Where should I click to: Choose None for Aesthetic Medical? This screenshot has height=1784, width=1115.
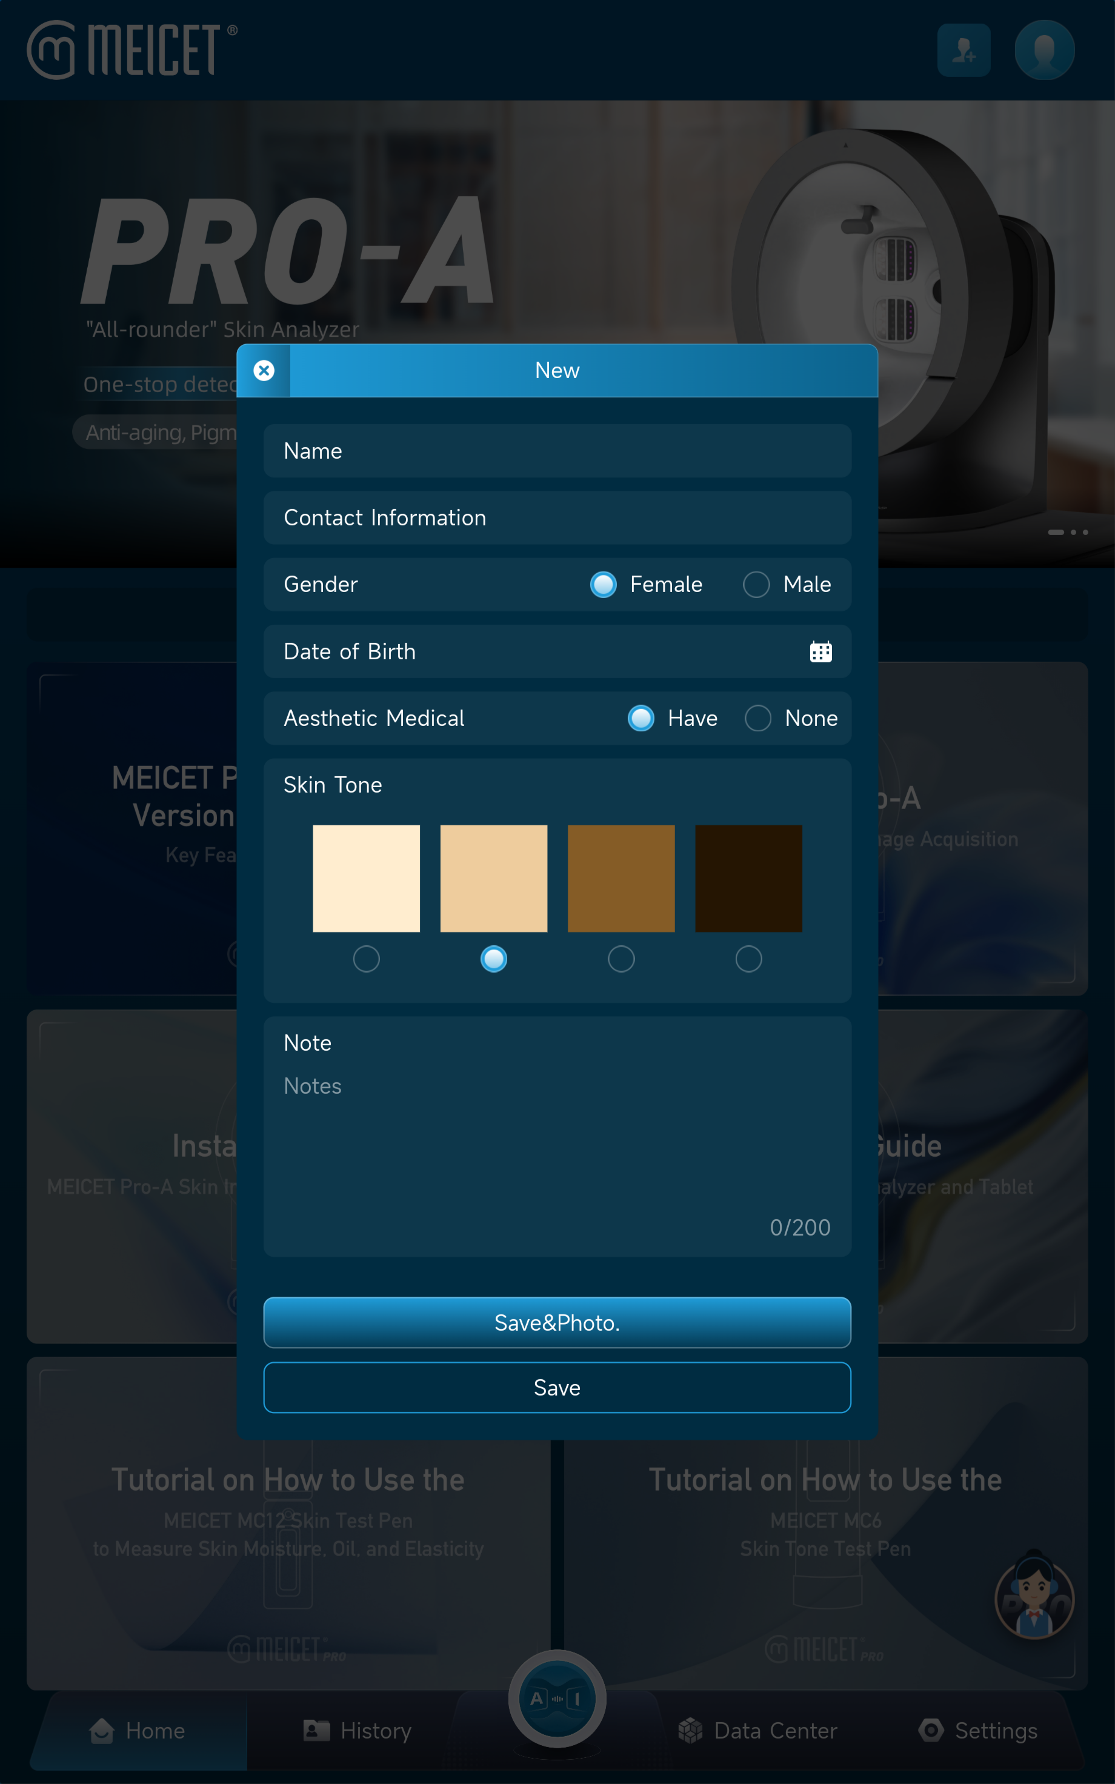pyautogui.click(x=758, y=718)
